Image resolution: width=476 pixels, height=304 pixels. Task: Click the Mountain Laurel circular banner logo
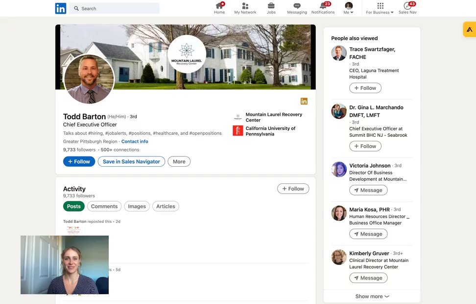(x=187, y=54)
